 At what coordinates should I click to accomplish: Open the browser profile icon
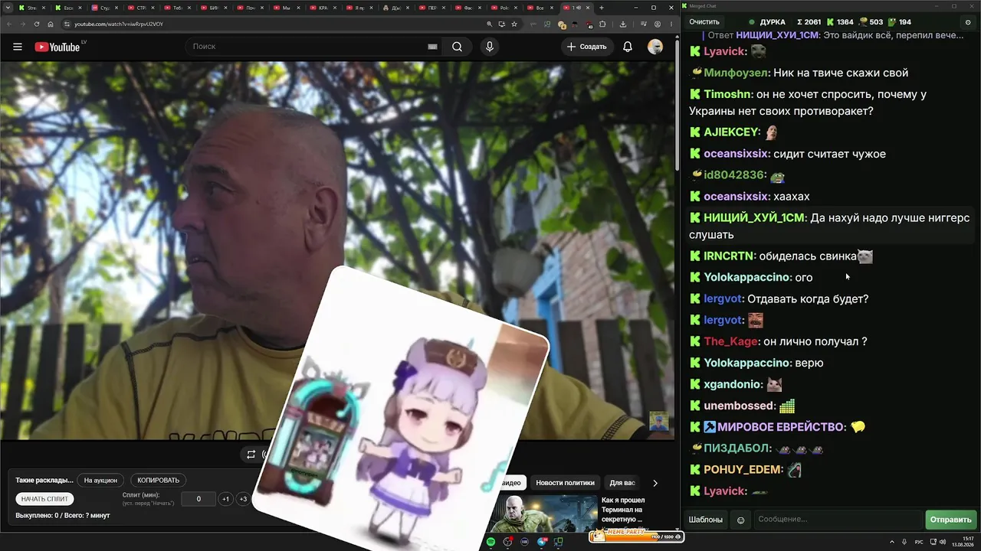(658, 24)
